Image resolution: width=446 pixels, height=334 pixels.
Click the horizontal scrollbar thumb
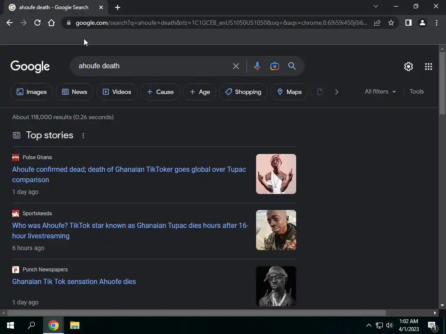196,313
